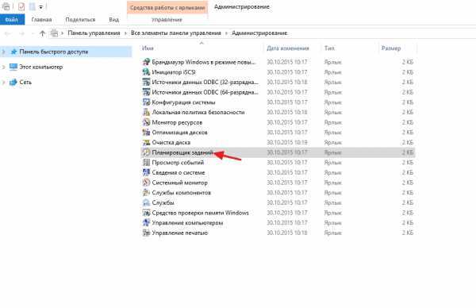Click the Управление компьютером icon
The height and width of the screenshot is (308, 476).
coord(146,222)
